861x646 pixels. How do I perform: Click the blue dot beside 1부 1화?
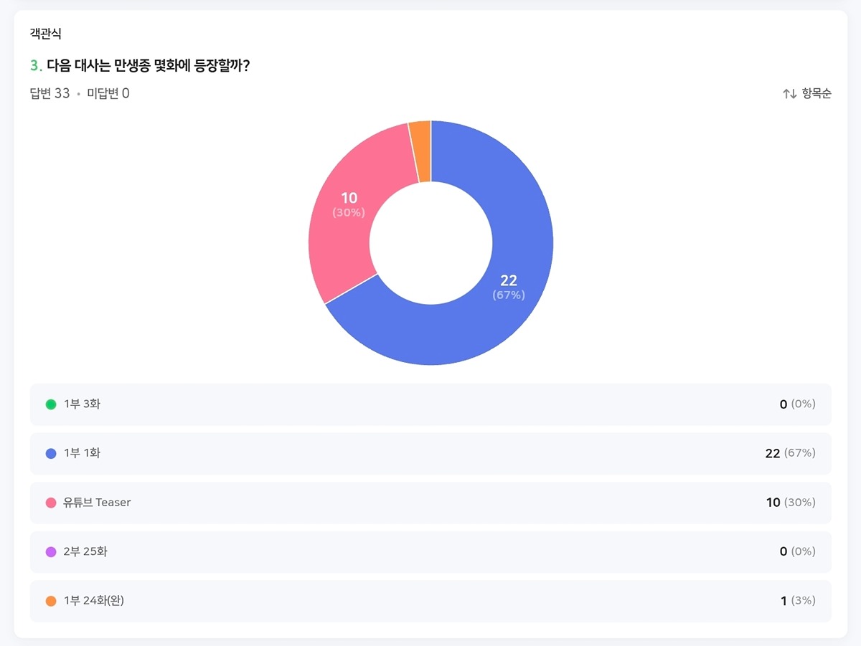tap(51, 453)
